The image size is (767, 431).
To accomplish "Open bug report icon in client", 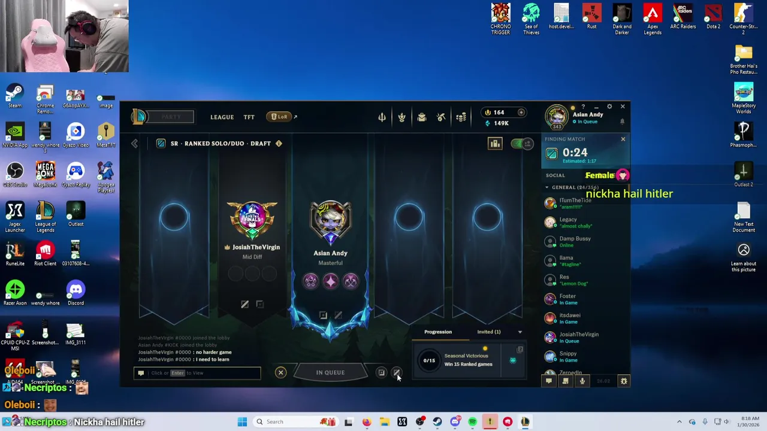I will pos(624,381).
